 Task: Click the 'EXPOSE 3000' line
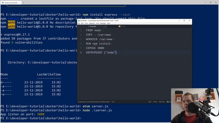point(95,48)
